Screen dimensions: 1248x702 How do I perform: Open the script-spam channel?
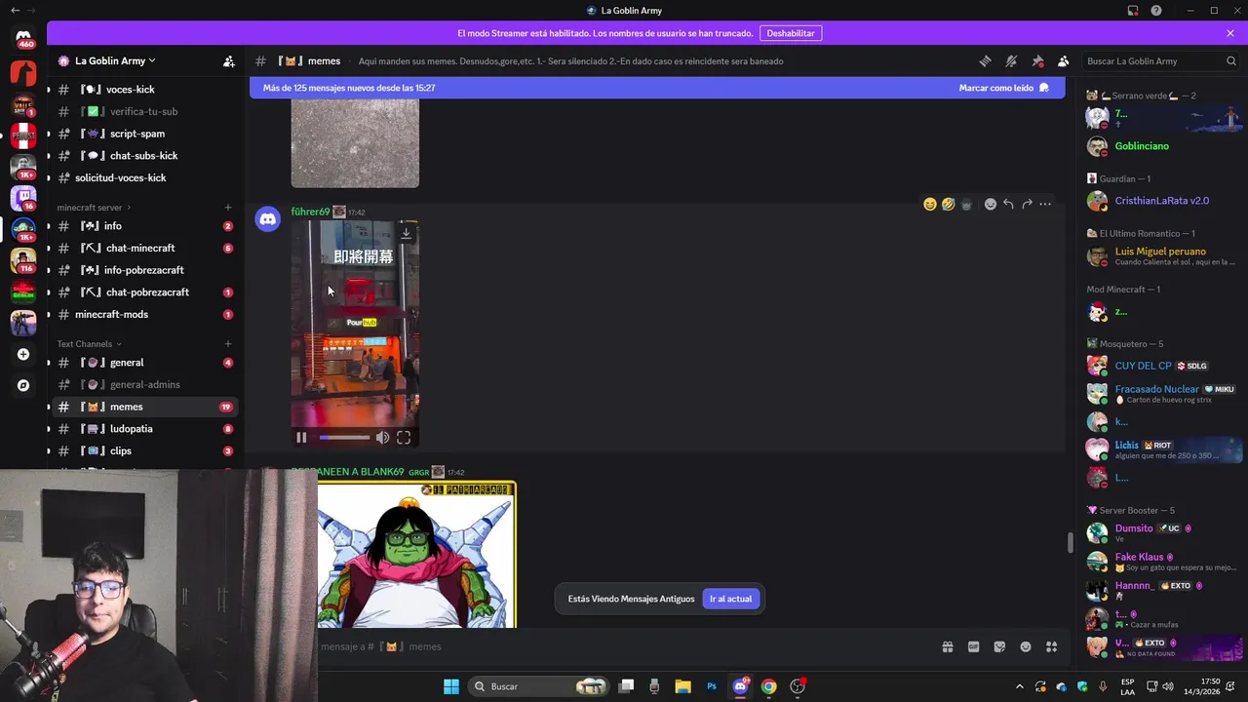coord(146,134)
